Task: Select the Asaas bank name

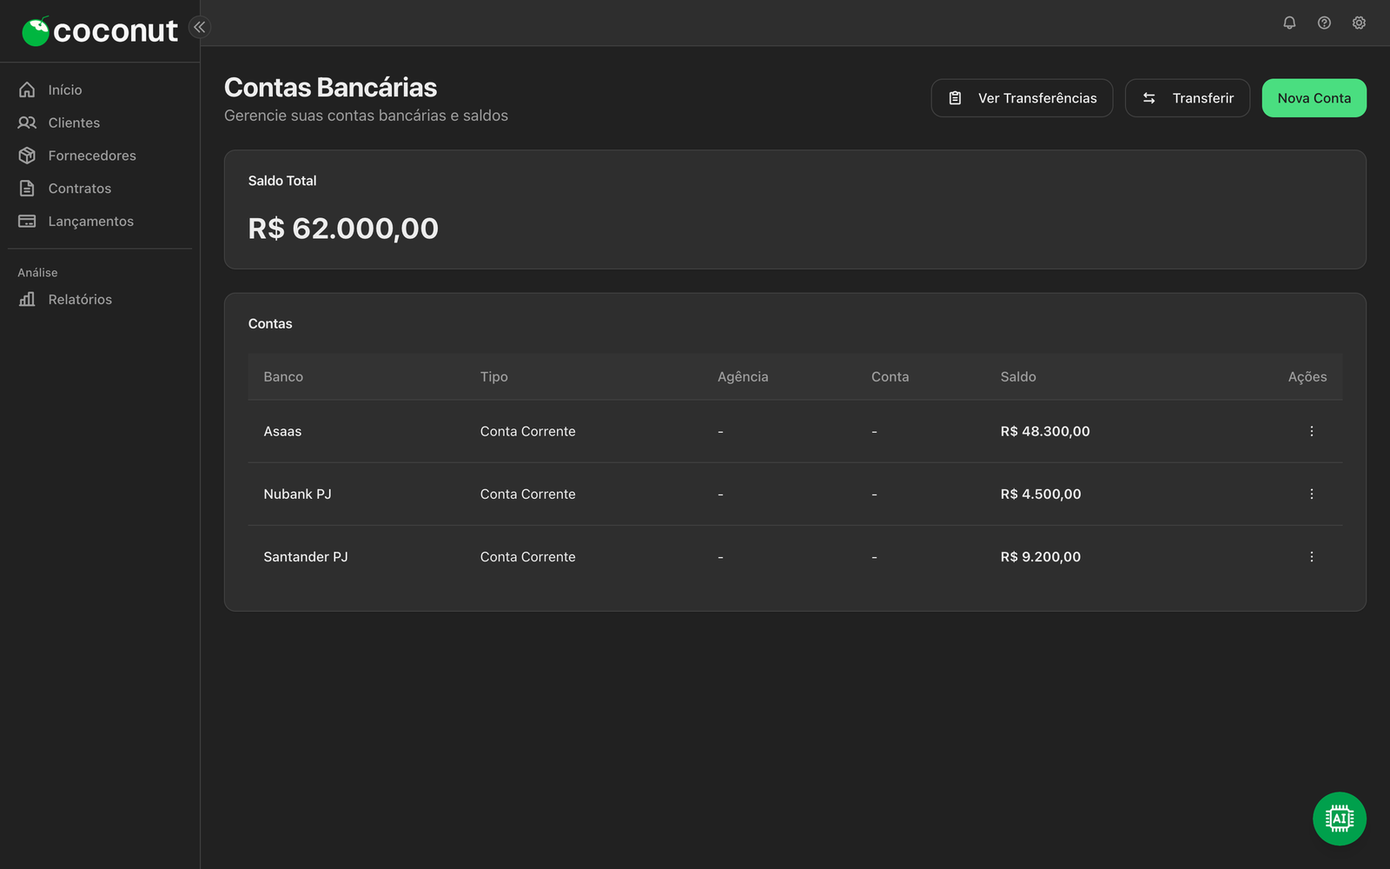Action: [282, 431]
